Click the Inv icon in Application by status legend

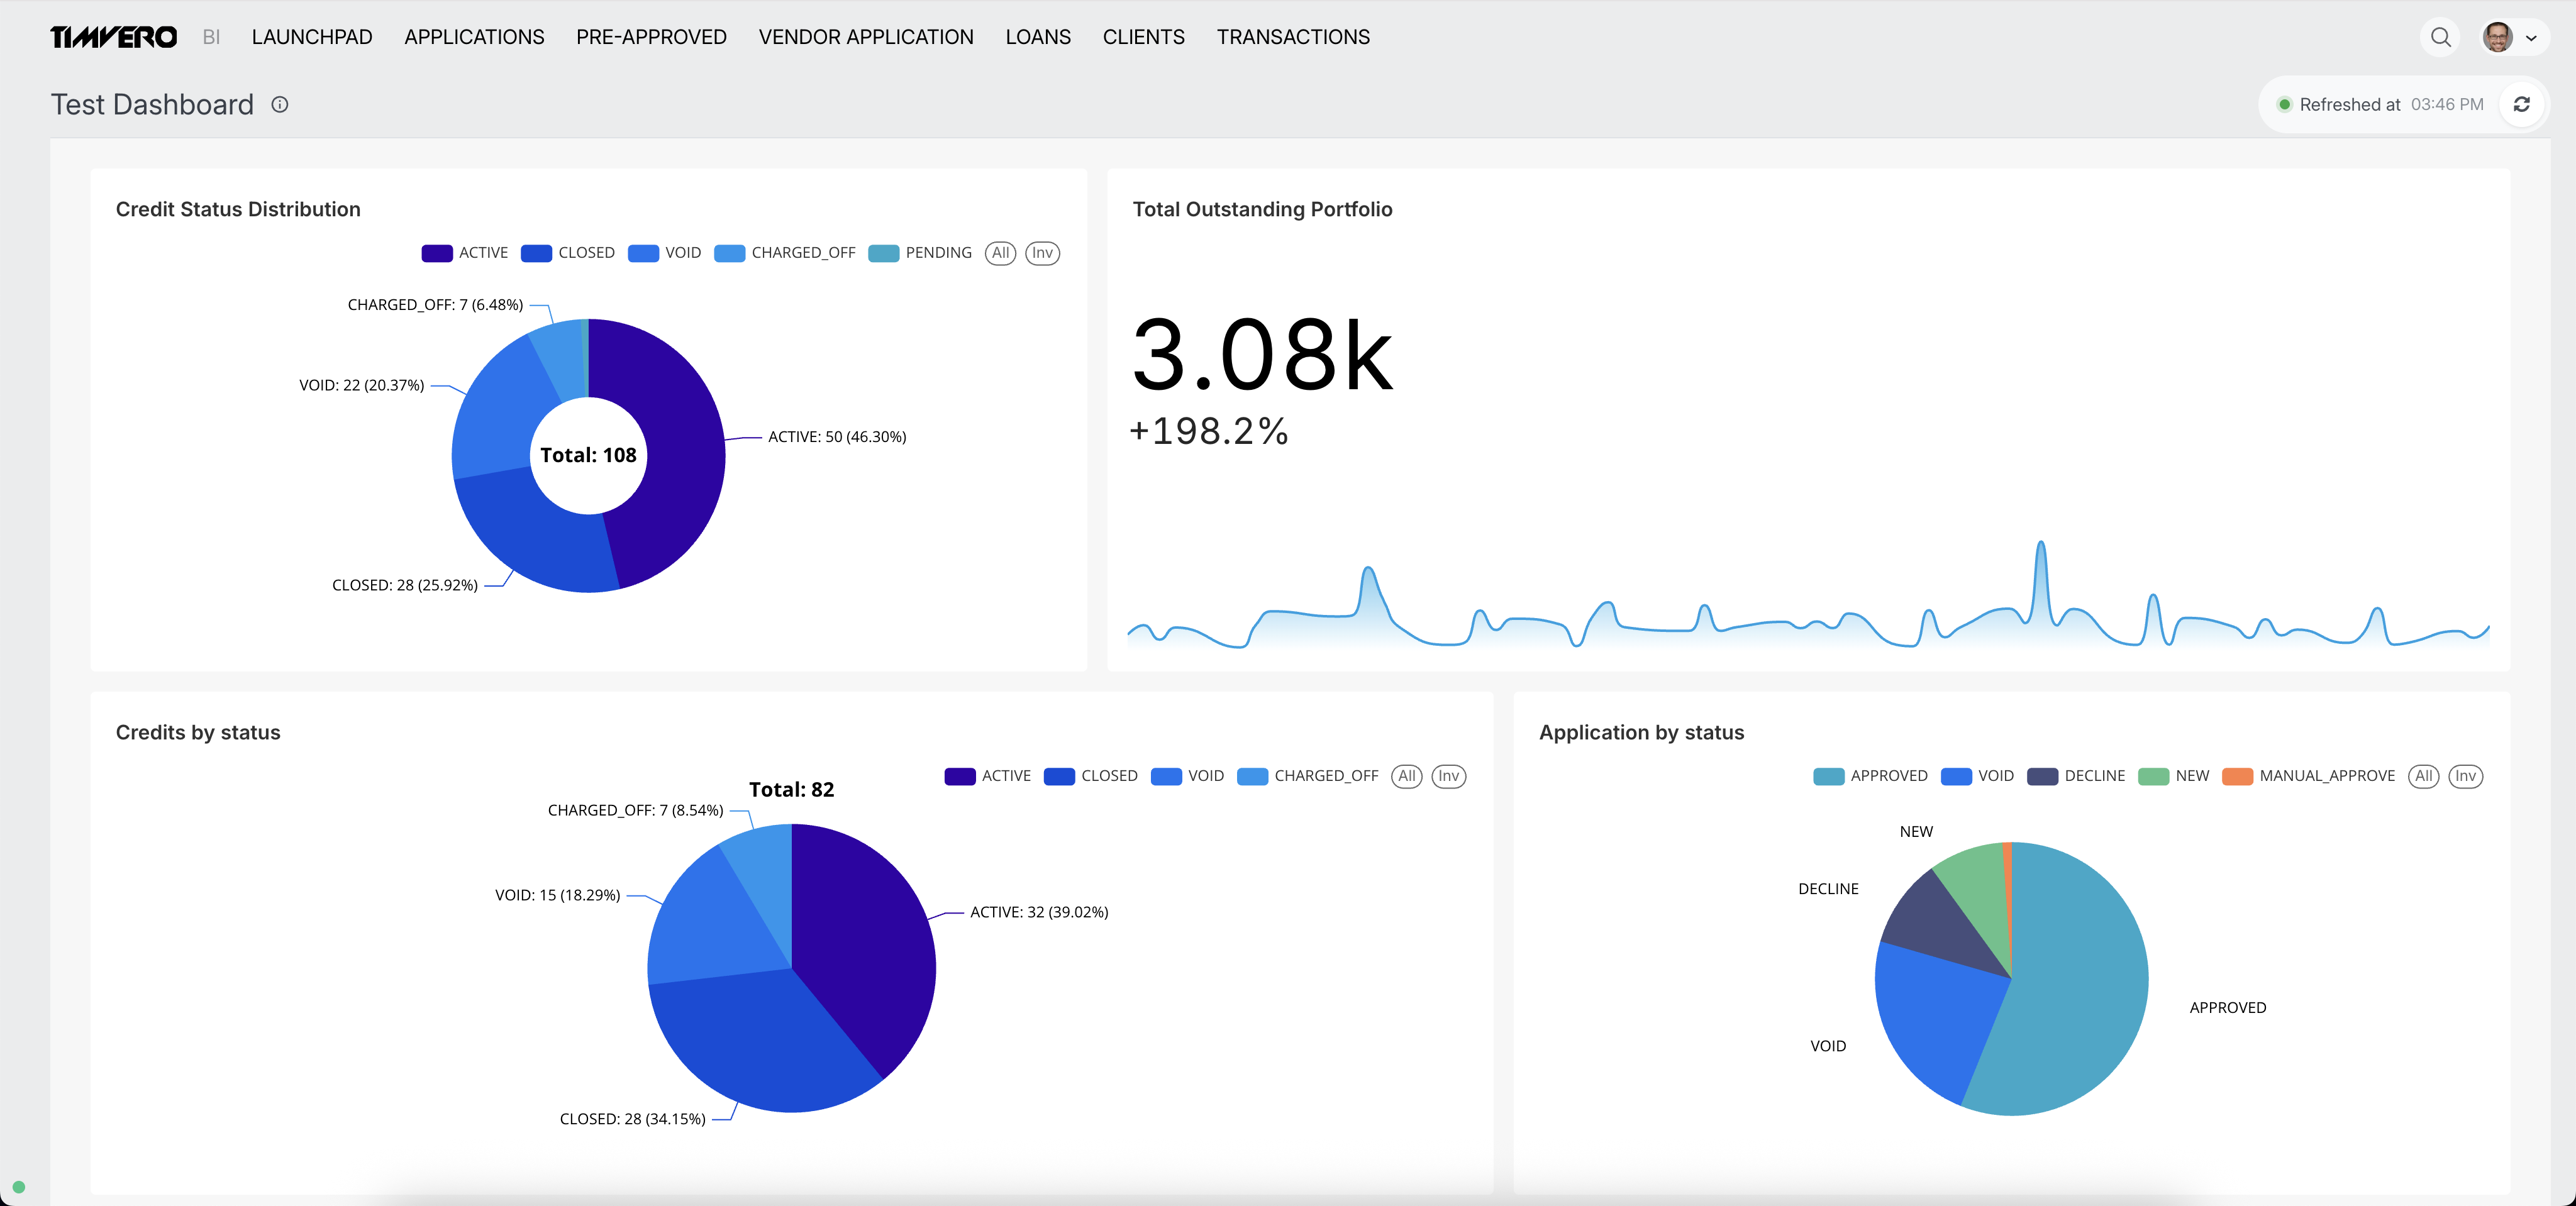(x=2465, y=776)
